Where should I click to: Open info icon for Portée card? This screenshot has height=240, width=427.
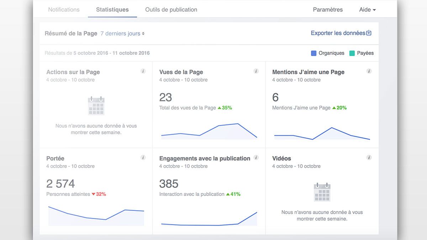143,157
